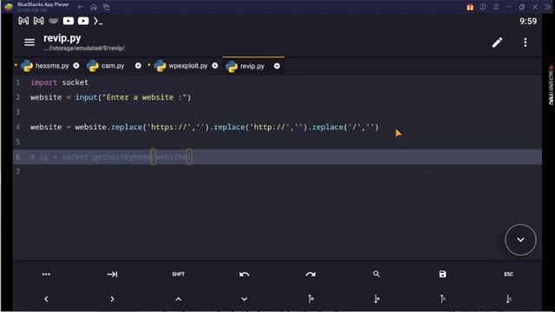The height and width of the screenshot is (312, 555).
Task: Close the hexsms.py tab
Action: coord(76,66)
